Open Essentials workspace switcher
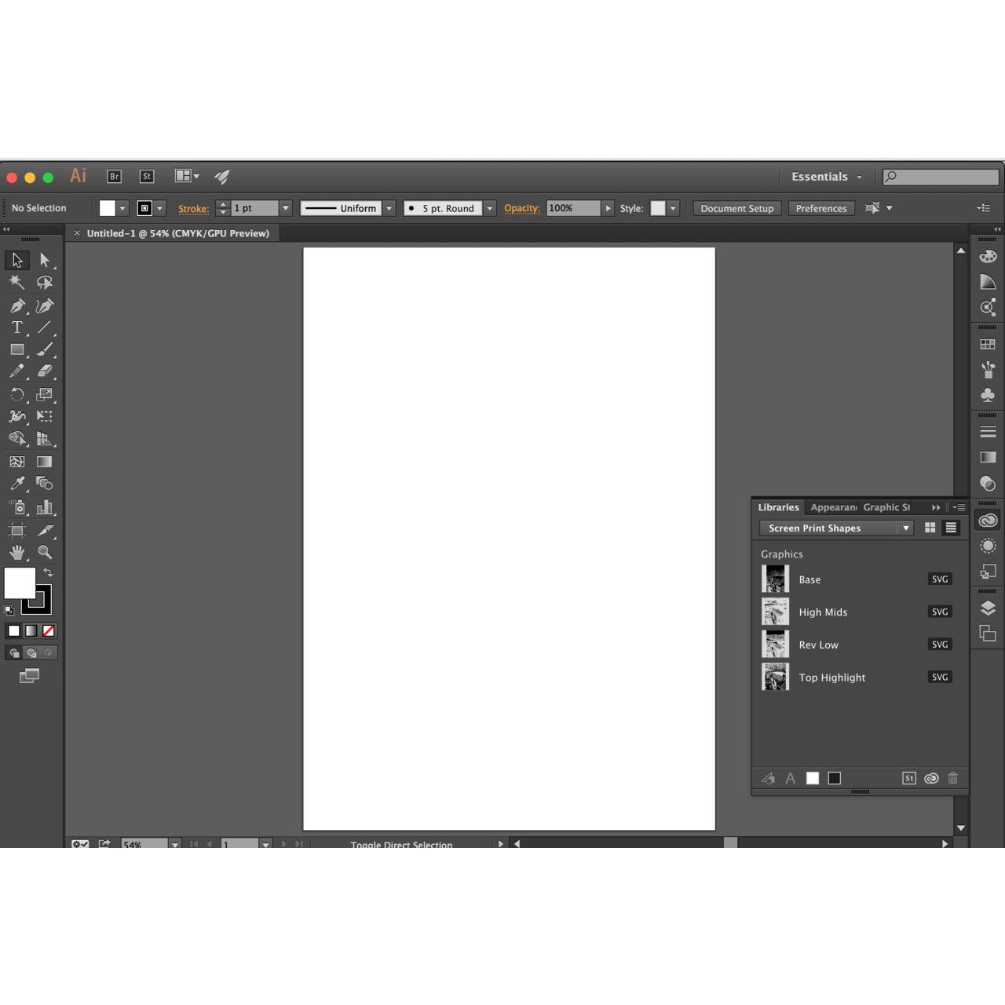 [x=827, y=177]
